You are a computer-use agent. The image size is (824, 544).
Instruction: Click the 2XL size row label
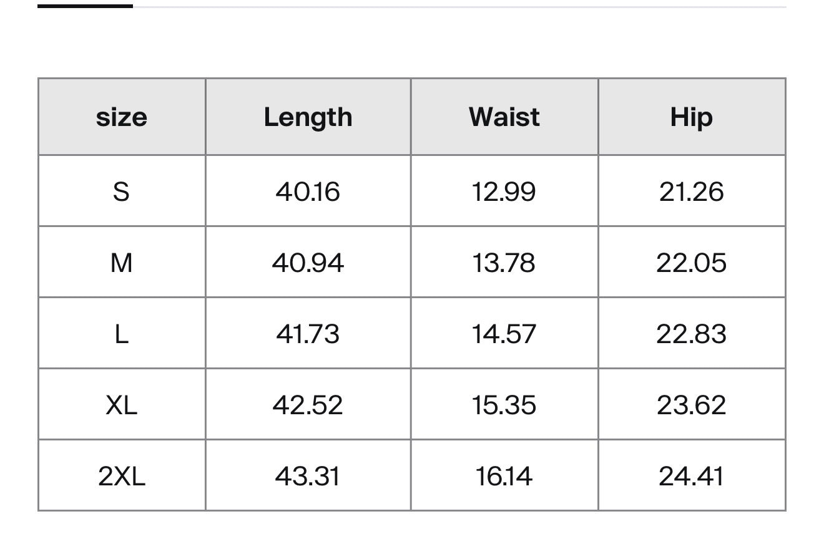[x=122, y=476]
